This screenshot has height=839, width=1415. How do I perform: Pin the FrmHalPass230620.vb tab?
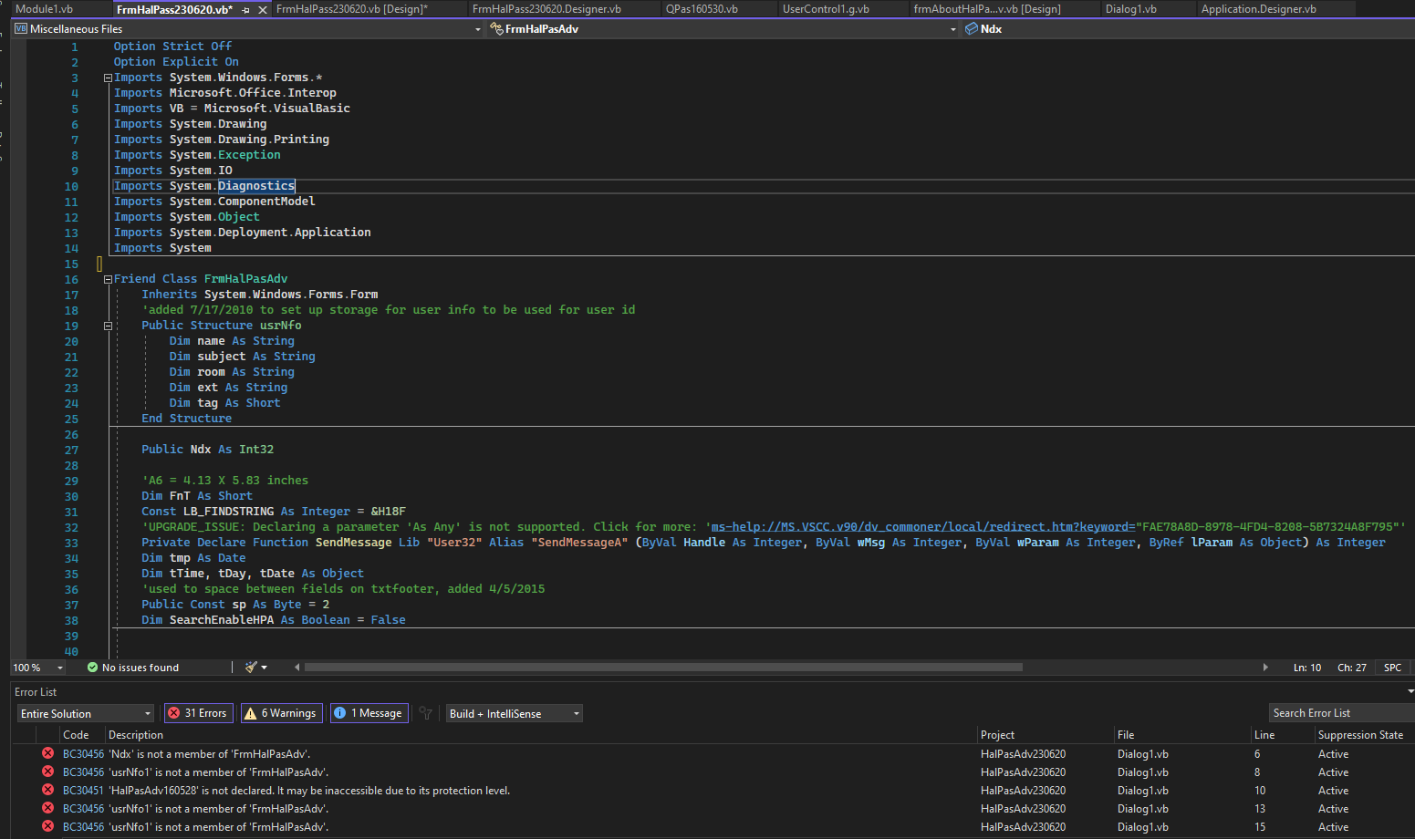(x=246, y=10)
